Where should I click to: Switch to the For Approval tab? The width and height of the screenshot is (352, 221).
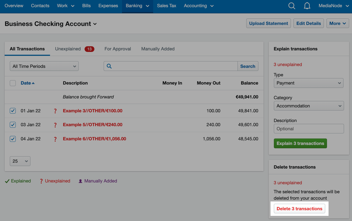(x=118, y=49)
